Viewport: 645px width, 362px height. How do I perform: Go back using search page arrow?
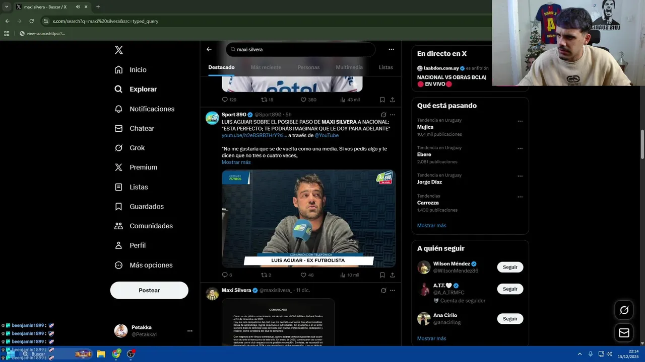209,49
